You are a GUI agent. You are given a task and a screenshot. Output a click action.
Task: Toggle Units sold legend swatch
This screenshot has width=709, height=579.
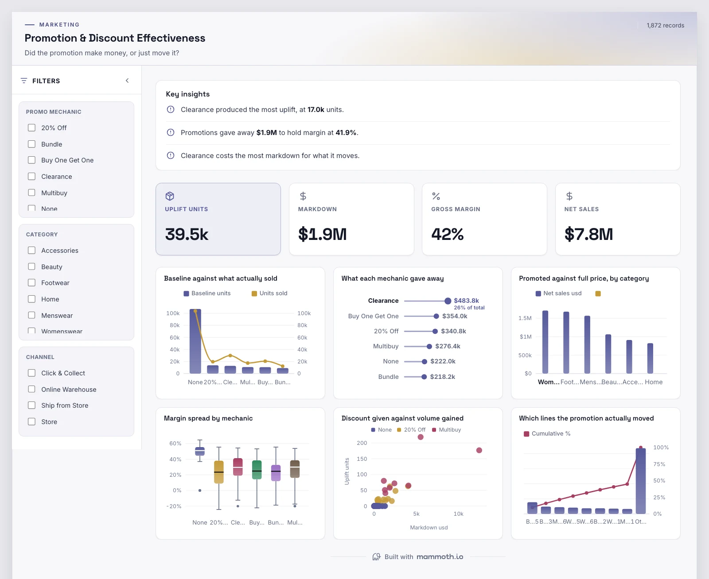click(x=254, y=293)
